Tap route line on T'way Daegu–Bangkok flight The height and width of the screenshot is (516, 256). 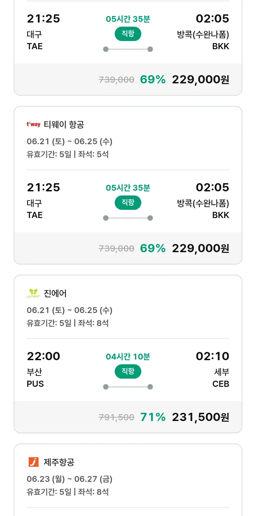click(x=128, y=218)
